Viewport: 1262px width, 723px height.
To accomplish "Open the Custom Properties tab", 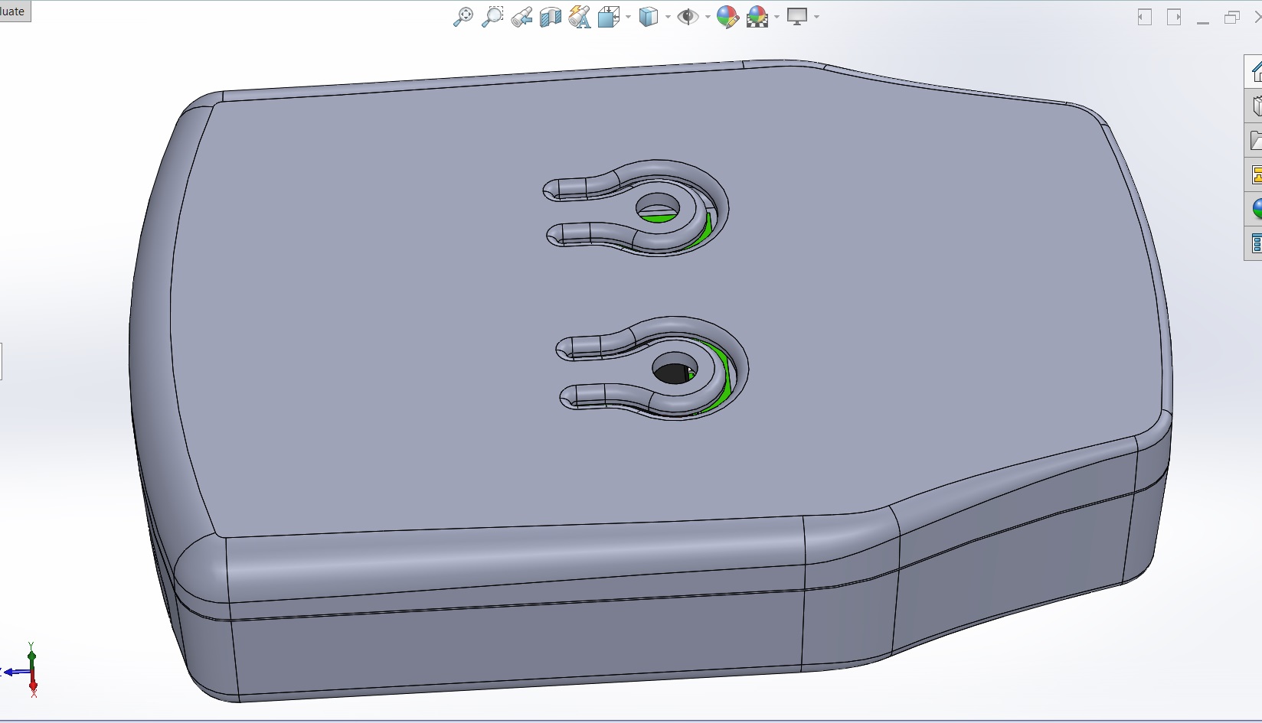I will pyautogui.click(x=1254, y=243).
